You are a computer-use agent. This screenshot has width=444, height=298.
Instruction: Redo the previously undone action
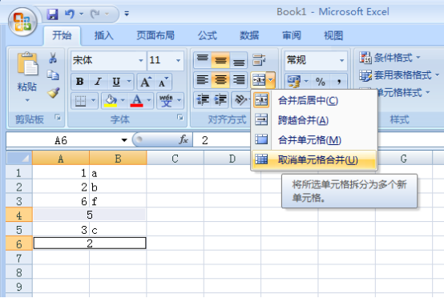point(95,14)
